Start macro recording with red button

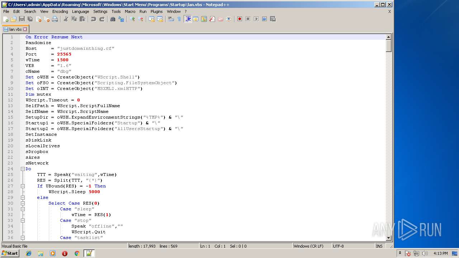click(x=240, y=19)
